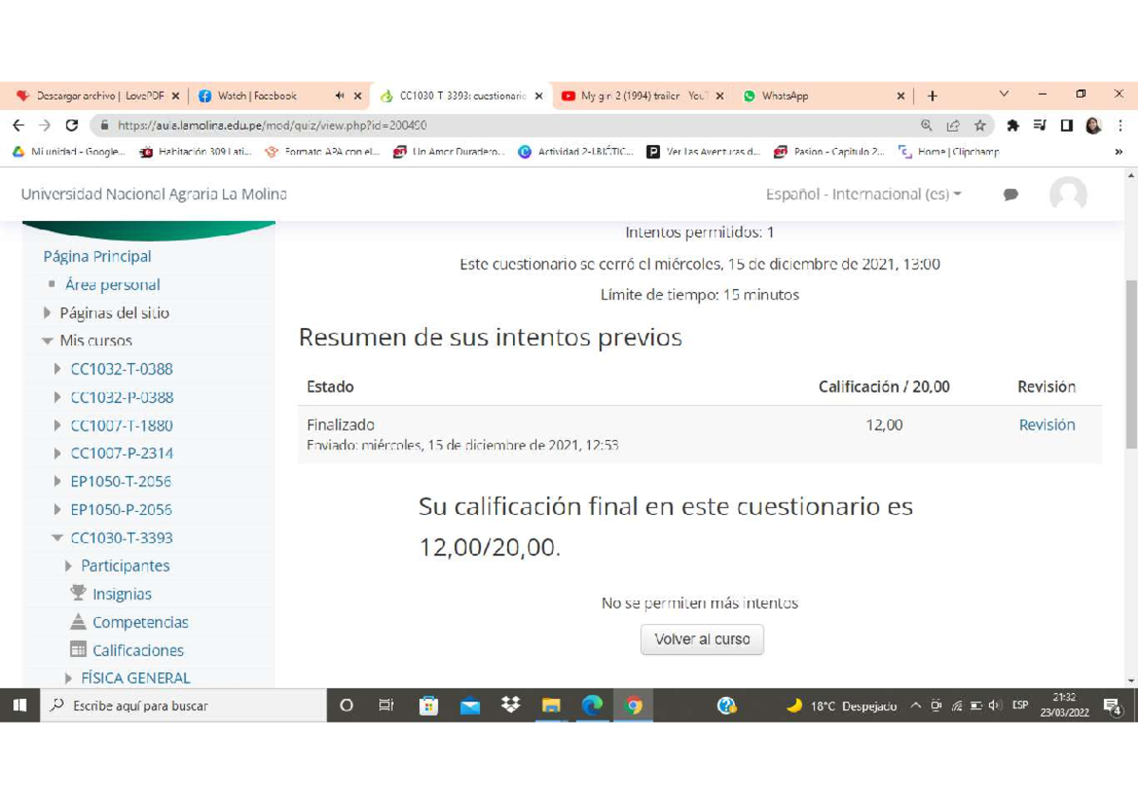Click the Volver al curso button
This screenshot has width=1138, height=804.
tap(702, 639)
